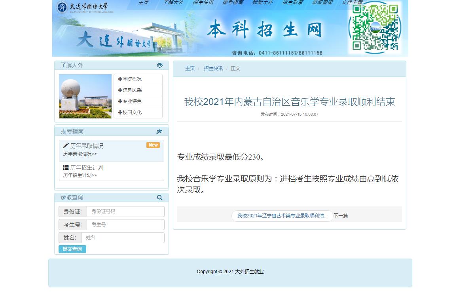
Task: Click the 报考指南 sidebar panel heading
Action: (x=72, y=131)
